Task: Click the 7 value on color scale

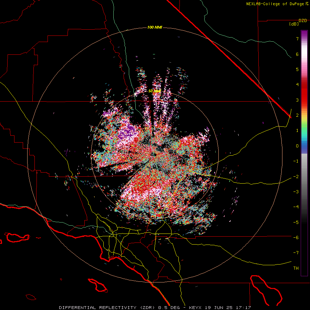Action: pyautogui.click(x=297, y=39)
